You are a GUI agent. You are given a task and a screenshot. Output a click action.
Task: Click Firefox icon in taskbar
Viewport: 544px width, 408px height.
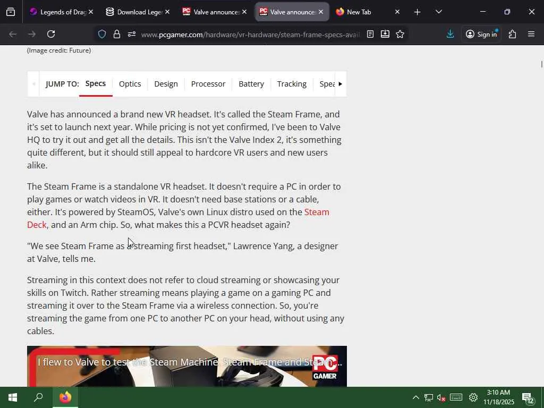click(65, 397)
